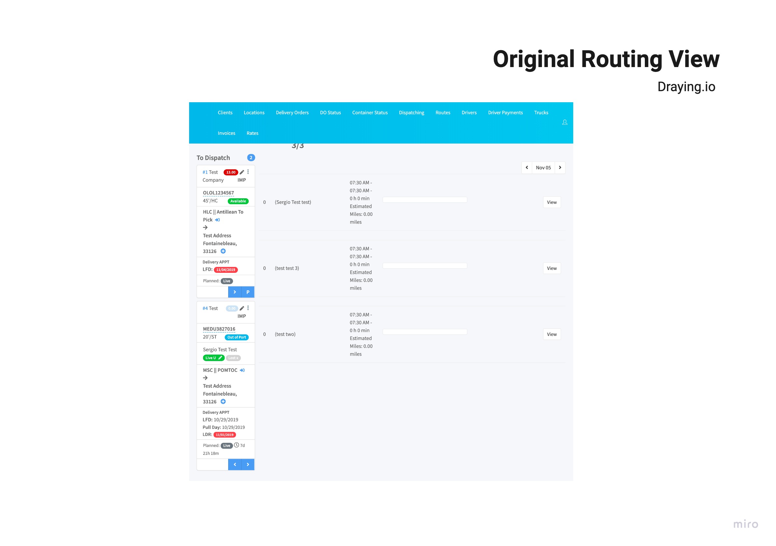Toggle the Lost x tag on order #4
This screenshot has height=546, width=776.
pyautogui.click(x=233, y=358)
